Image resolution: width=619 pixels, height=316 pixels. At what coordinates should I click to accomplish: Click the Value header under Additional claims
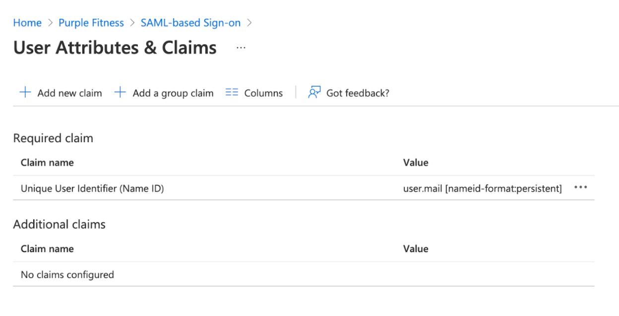[x=416, y=249]
